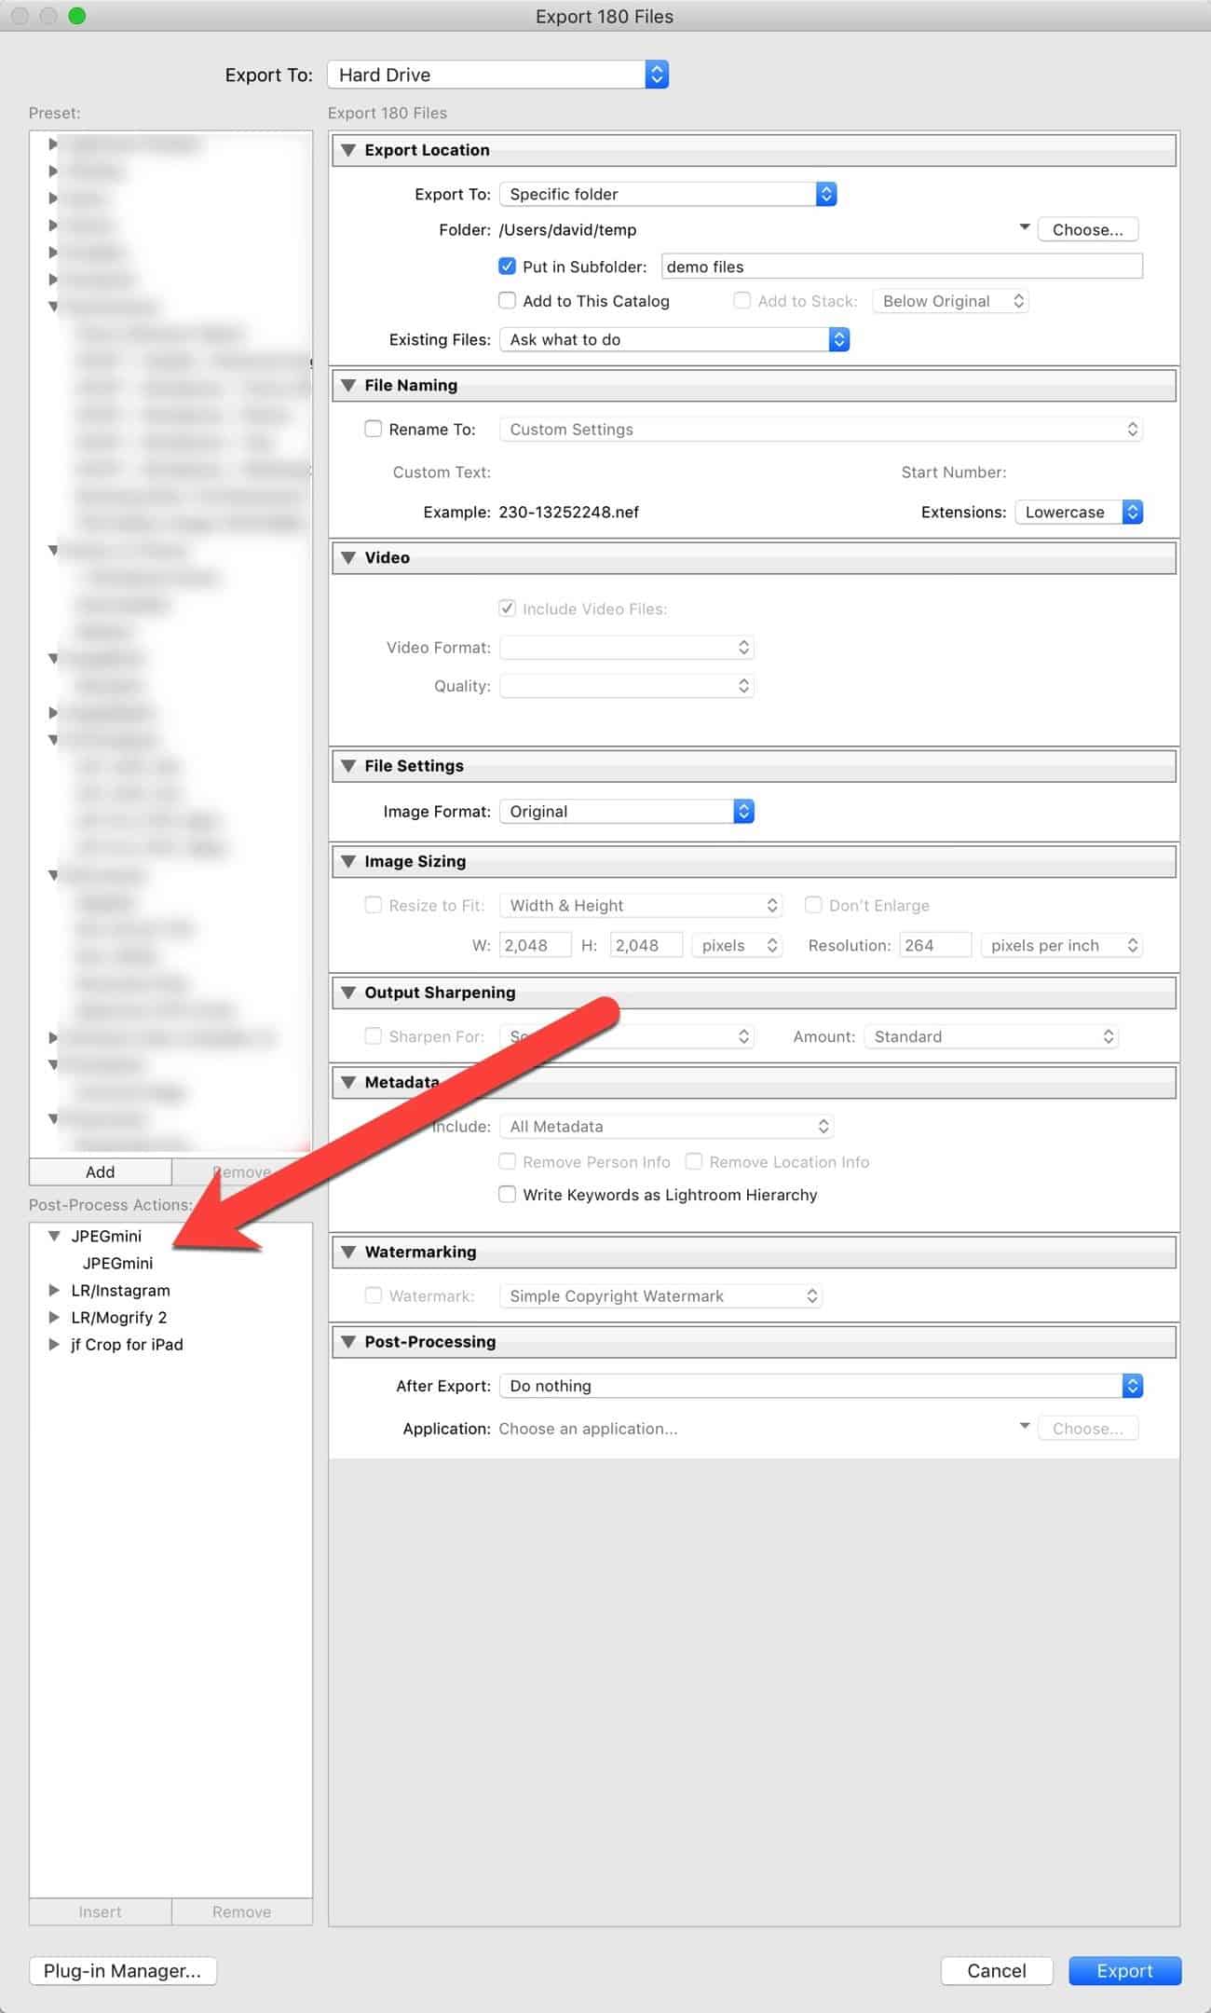The width and height of the screenshot is (1211, 2013).
Task: Expand the jf Crop for iPad group
Action: (x=54, y=1345)
